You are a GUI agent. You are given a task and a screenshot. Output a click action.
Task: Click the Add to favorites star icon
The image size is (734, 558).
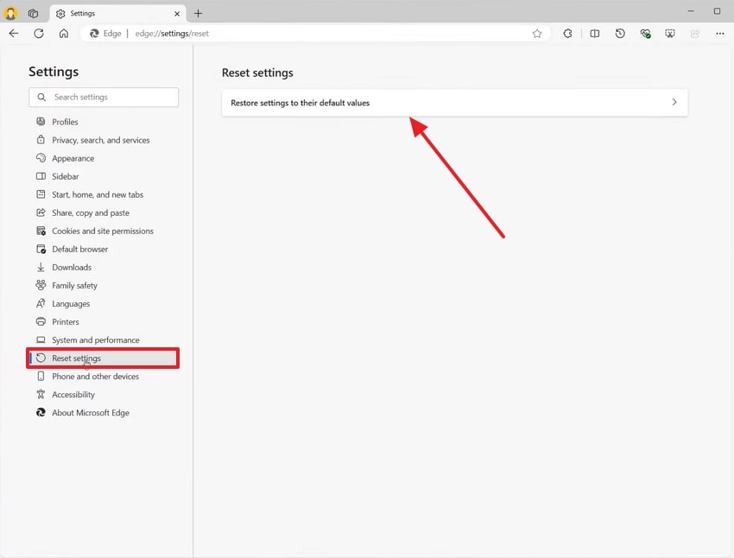[x=537, y=34]
